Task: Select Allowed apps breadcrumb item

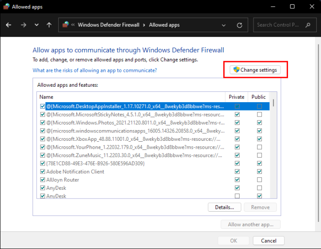Action: 164,25
